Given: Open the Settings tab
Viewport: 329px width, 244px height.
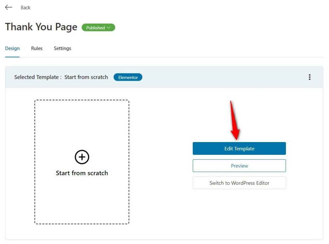Looking at the screenshot, I should pyautogui.click(x=62, y=48).
